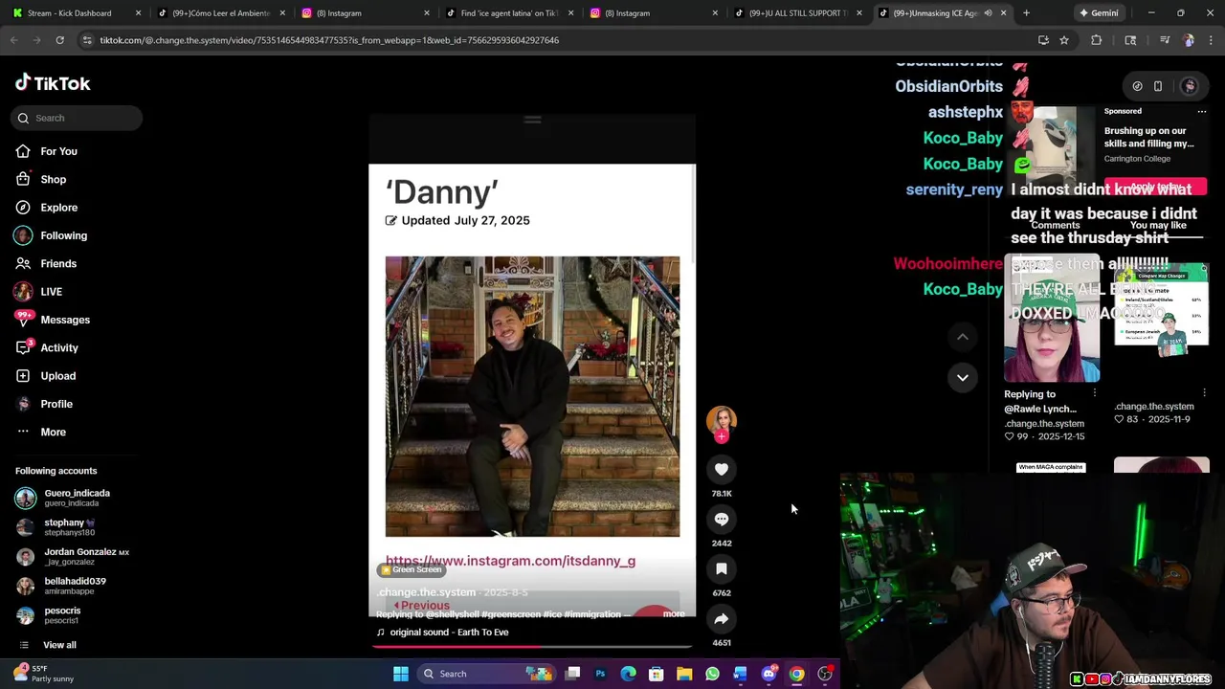Share the video using the arrow icon
The image size is (1225, 689).
pyautogui.click(x=722, y=618)
